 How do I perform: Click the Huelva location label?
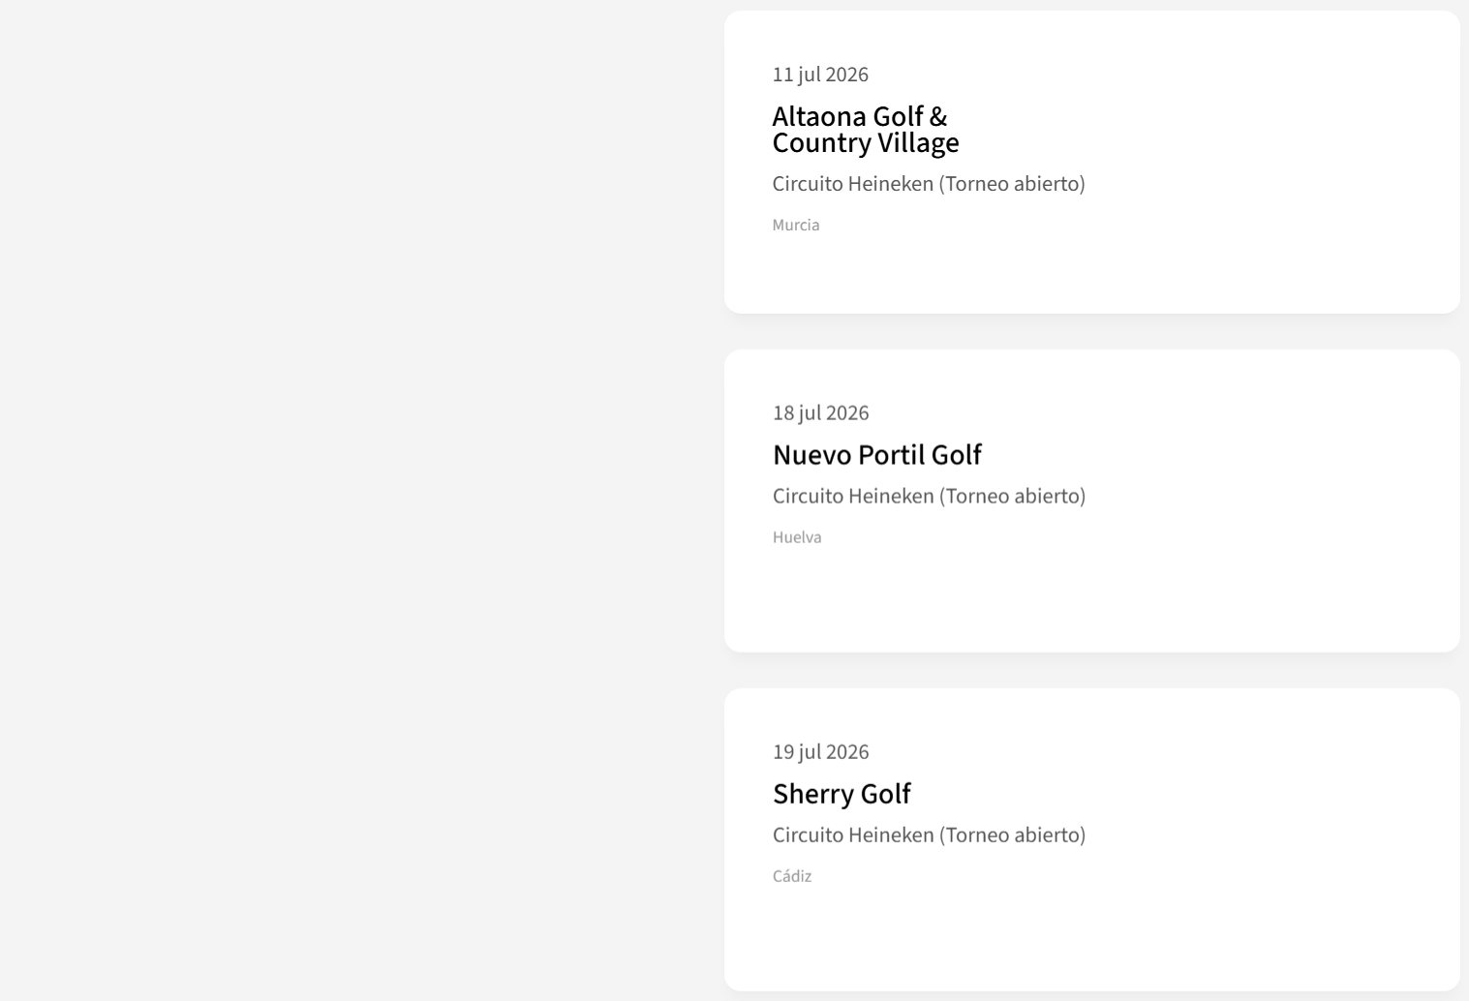point(797,537)
